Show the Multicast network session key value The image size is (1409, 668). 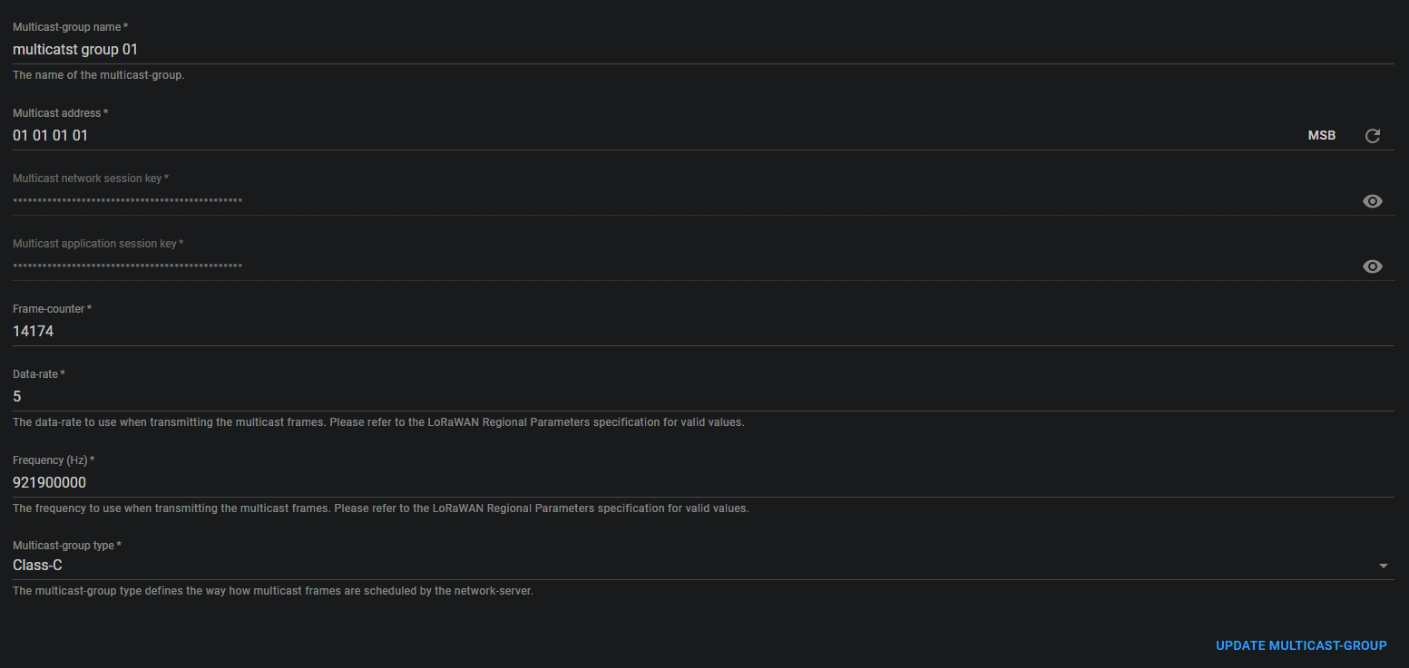pos(1372,201)
